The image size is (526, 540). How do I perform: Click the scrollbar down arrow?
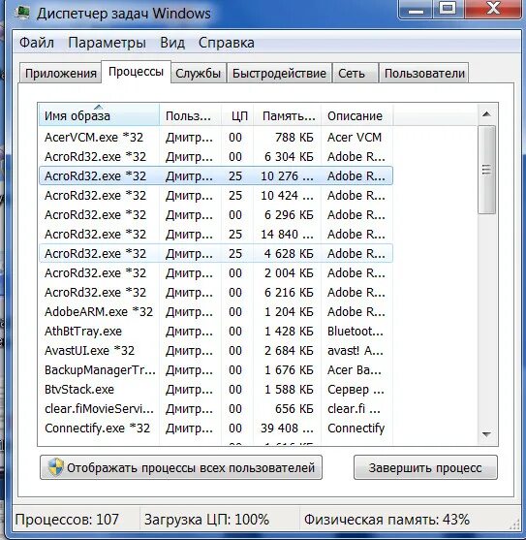(x=486, y=434)
